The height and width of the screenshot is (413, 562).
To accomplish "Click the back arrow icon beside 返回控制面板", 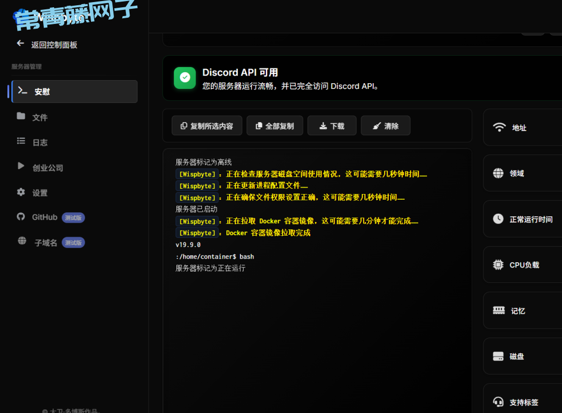I will click(x=20, y=44).
